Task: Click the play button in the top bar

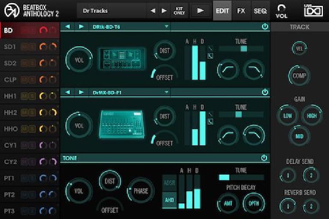Action: point(200,11)
